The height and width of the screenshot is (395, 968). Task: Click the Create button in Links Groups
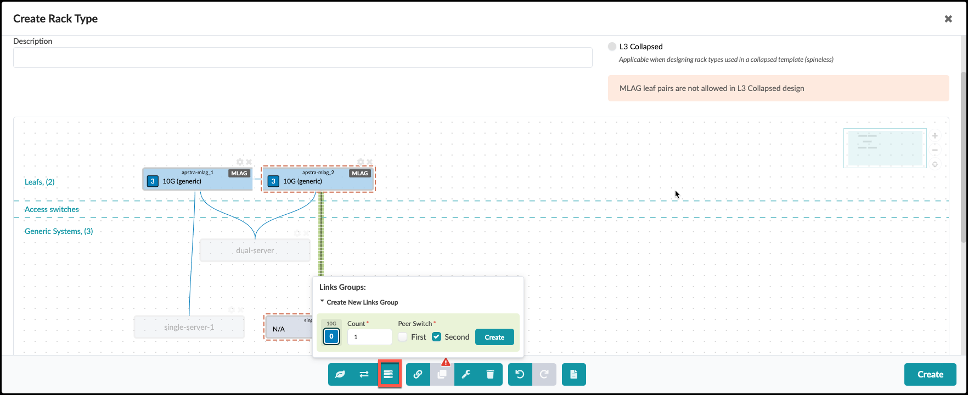494,337
